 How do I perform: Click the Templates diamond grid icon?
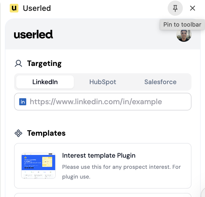(x=18, y=133)
